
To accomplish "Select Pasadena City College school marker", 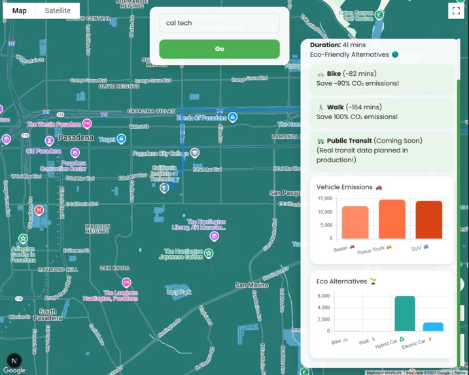I will point(195,152).
